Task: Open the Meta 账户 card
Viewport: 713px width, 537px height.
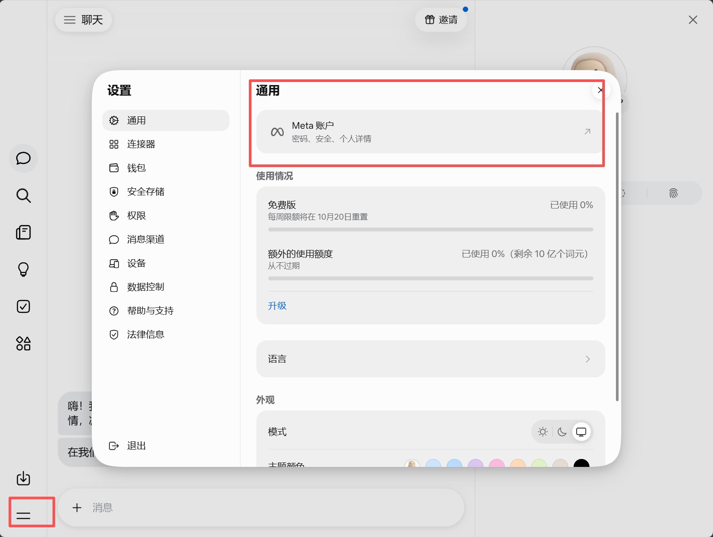Action: [x=430, y=132]
